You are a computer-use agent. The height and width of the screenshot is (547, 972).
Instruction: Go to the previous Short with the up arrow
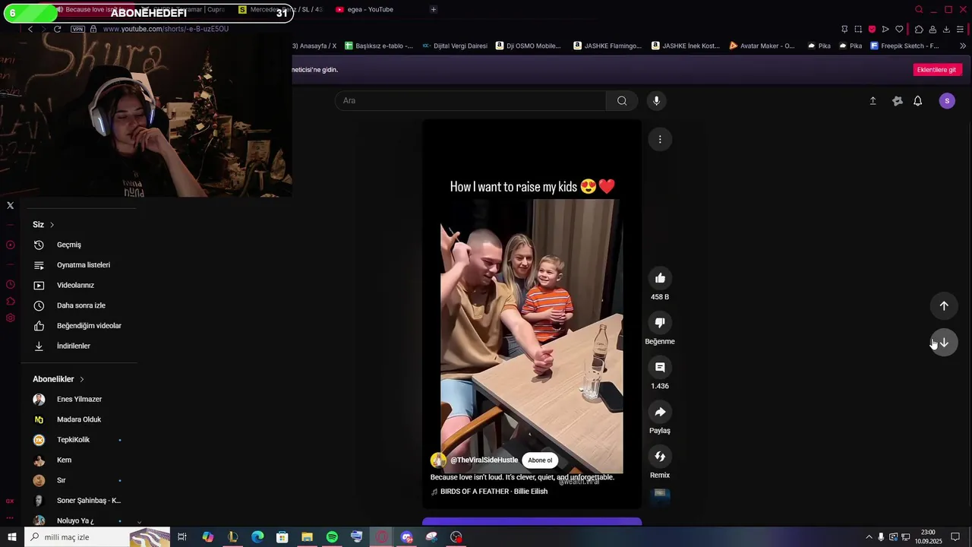(944, 305)
